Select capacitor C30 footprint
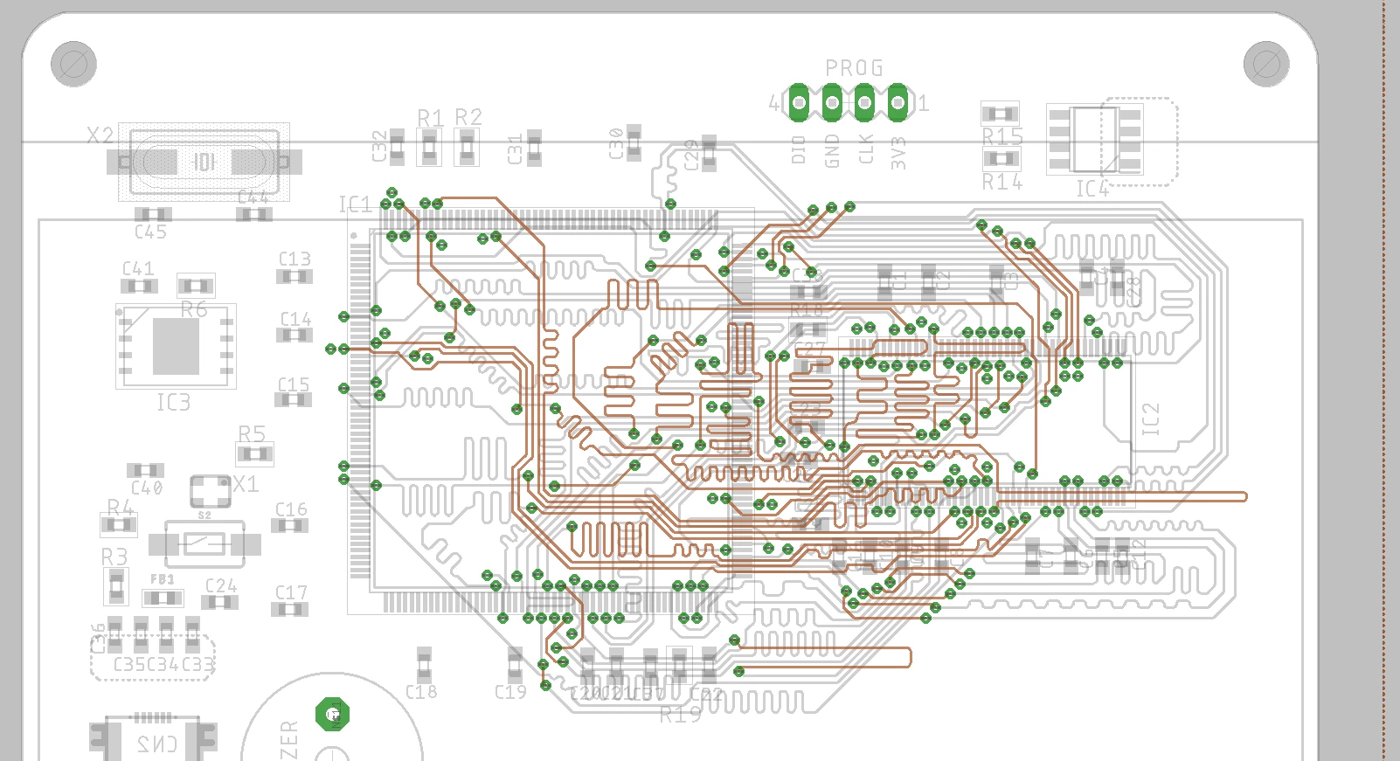 click(x=634, y=142)
